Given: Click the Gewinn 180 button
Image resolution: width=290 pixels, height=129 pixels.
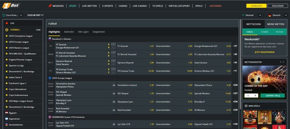Looking at the screenshot, I should tap(273, 96).
